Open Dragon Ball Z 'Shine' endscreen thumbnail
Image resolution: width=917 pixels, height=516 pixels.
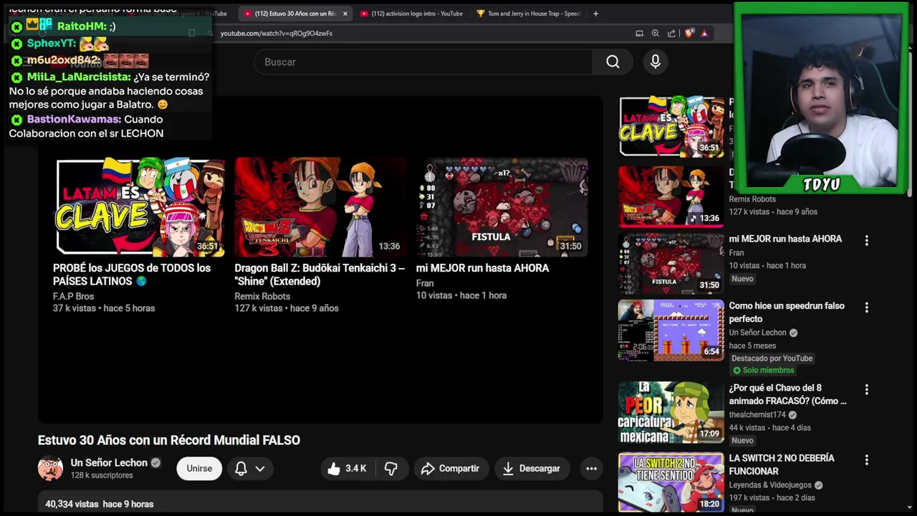click(x=320, y=207)
